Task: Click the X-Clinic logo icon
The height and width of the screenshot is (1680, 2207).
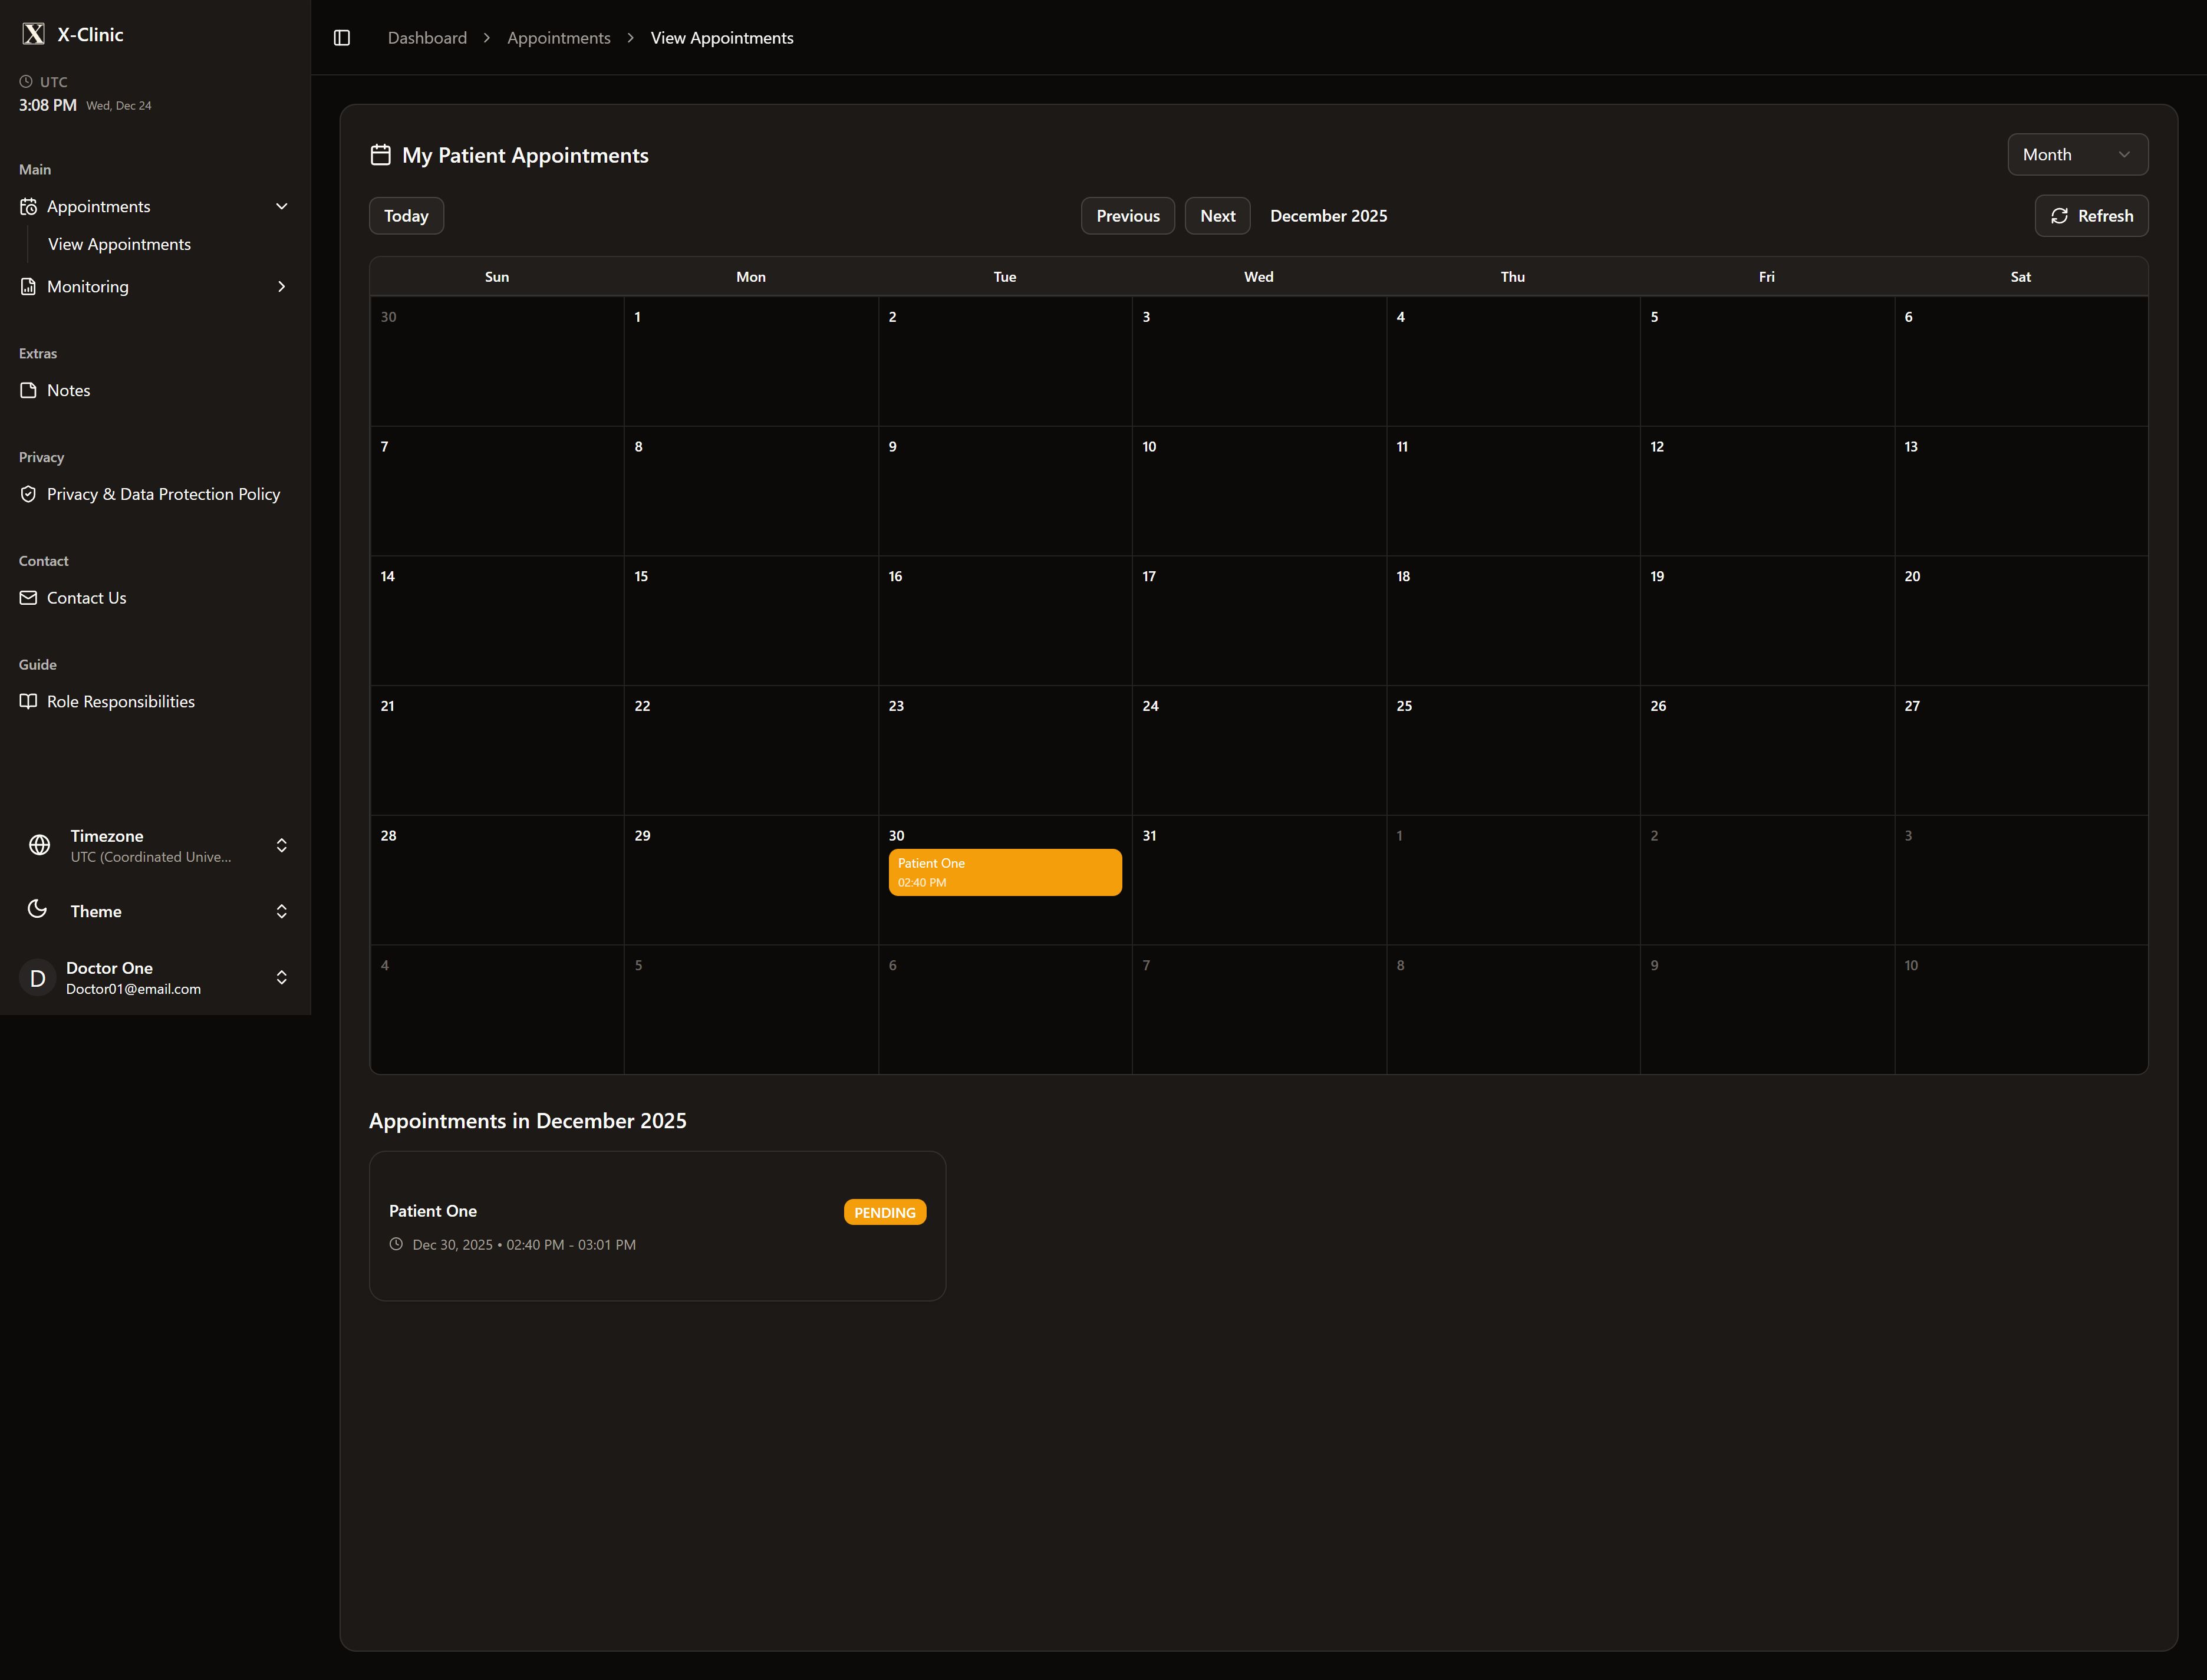Action: [x=34, y=34]
